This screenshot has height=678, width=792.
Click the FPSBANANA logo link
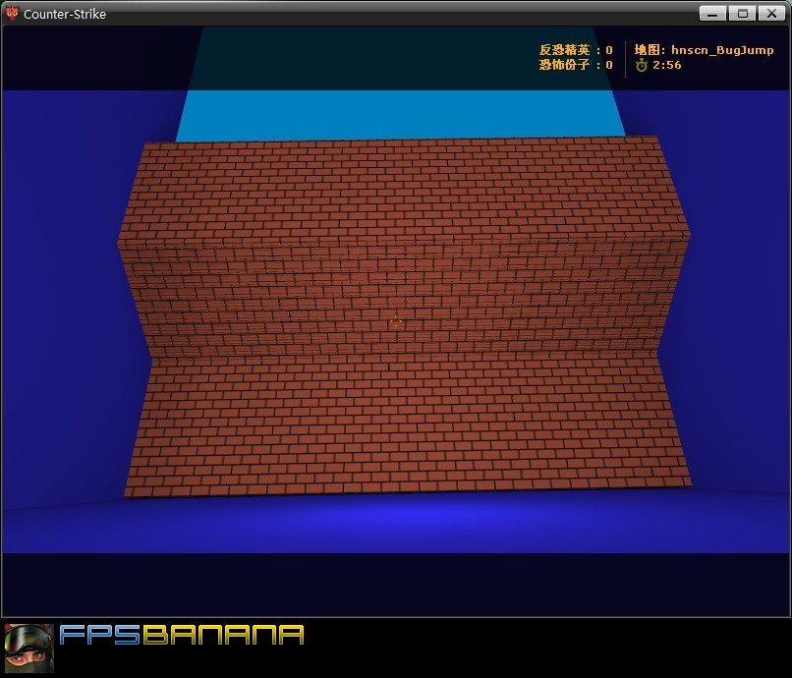(182, 636)
